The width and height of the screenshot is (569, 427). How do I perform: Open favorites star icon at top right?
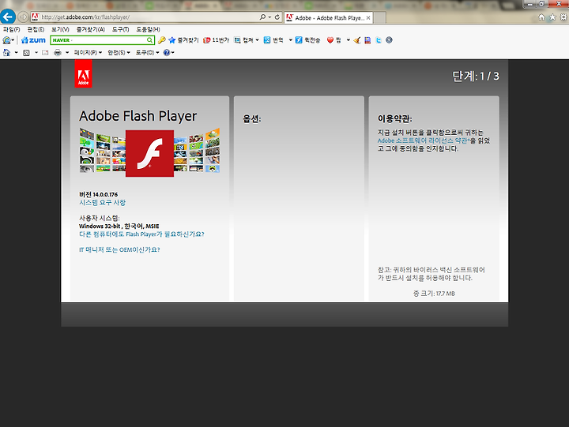click(x=552, y=17)
